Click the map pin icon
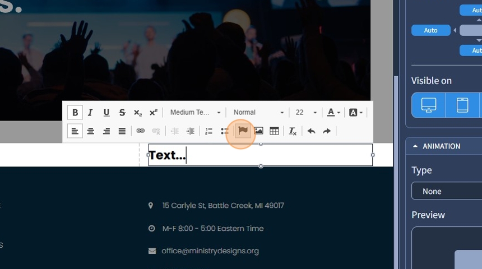 tap(151, 205)
